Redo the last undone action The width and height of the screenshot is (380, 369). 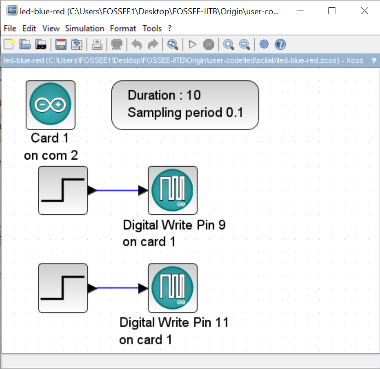click(x=153, y=45)
